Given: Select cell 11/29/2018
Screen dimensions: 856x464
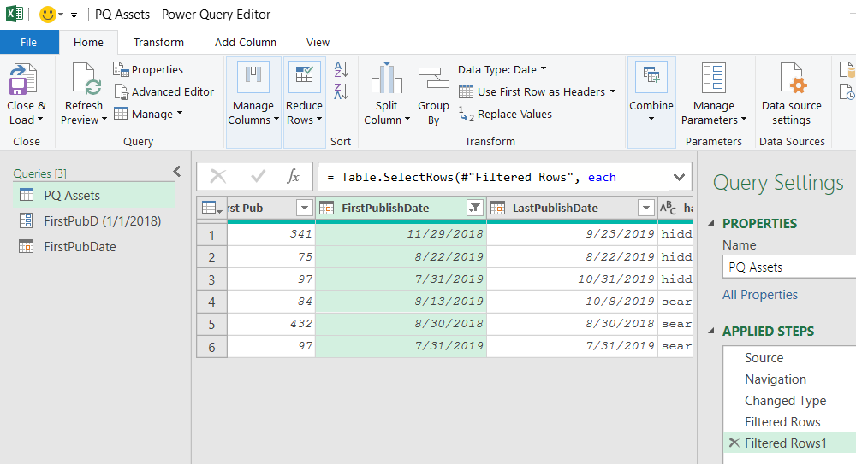Looking at the screenshot, I should tap(401, 234).
